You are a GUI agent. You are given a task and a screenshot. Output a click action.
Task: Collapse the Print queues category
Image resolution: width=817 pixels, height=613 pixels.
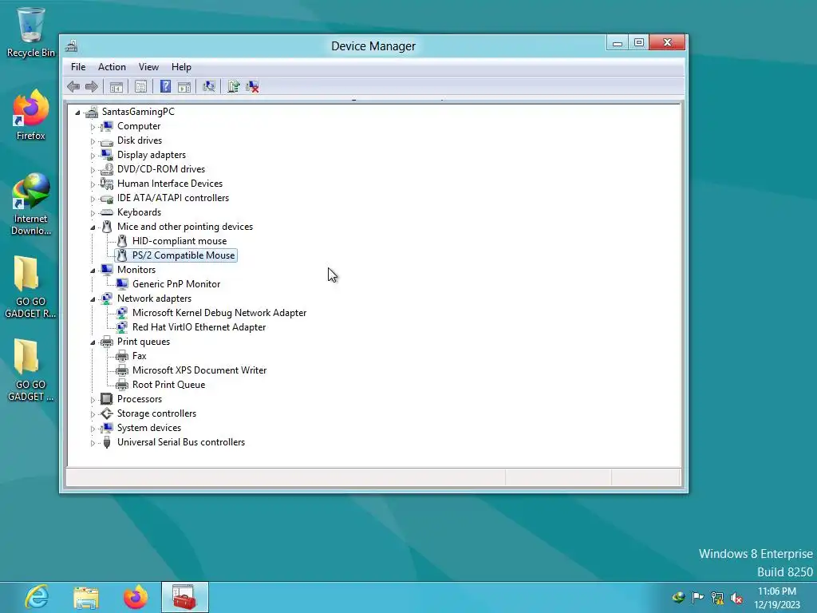click(x=93, y=342)
